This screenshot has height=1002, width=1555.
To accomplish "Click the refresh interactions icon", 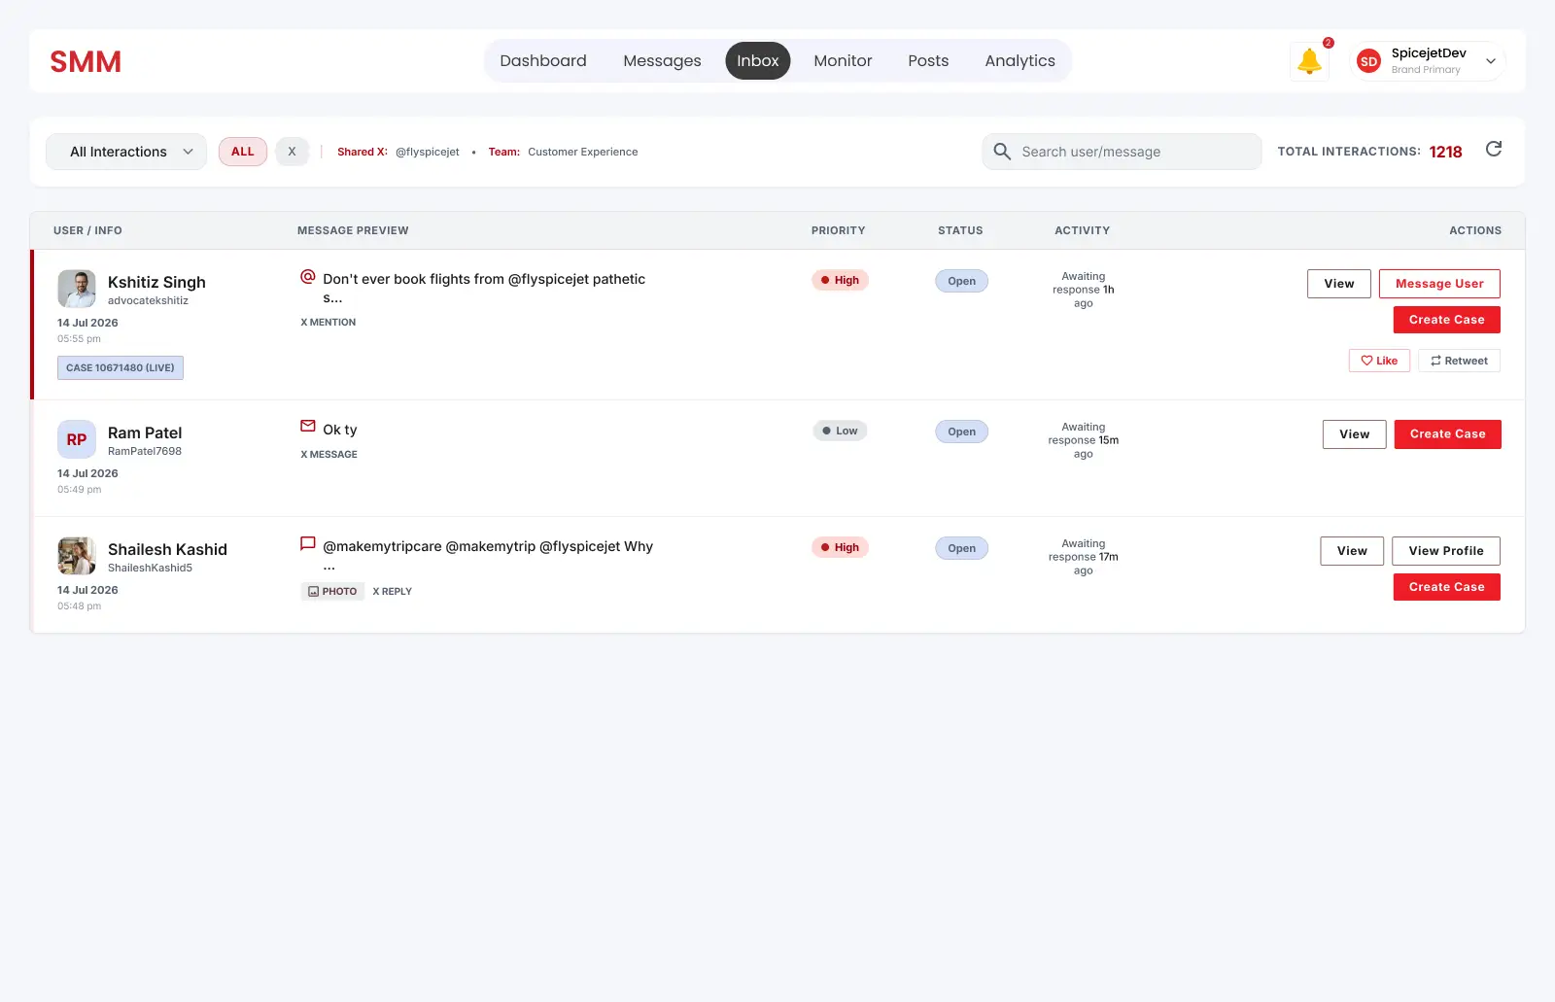I will (1494, 149).
